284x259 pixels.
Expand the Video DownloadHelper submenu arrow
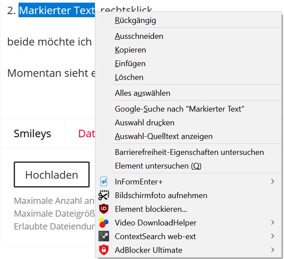coord(273,222)
